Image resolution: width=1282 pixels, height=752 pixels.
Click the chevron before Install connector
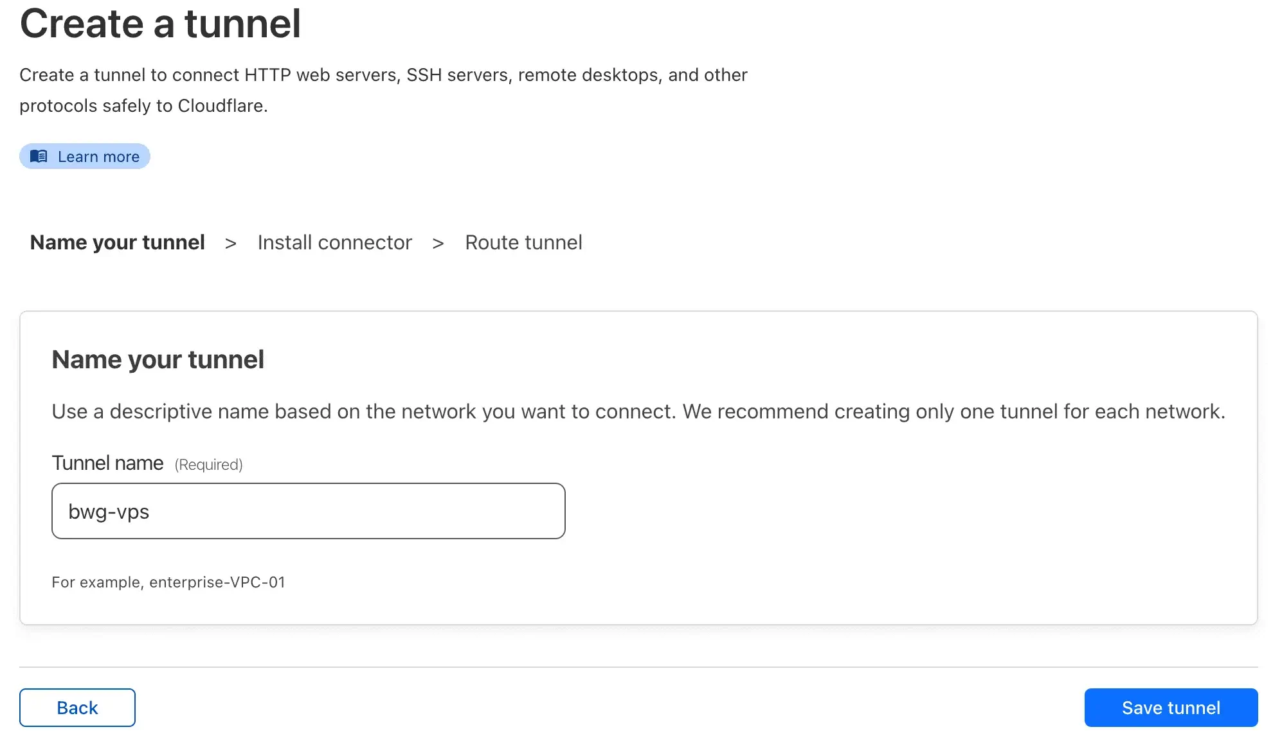pyautogui.click(x=231, y=244)
